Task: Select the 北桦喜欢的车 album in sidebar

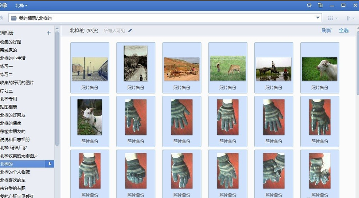Action: pyautogui.click(x=13, y=180)
